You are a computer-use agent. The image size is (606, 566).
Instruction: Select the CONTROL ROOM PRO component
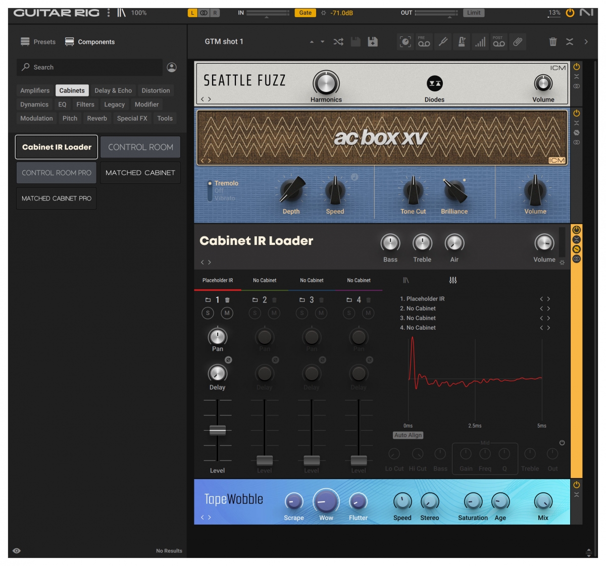(57, 173)
